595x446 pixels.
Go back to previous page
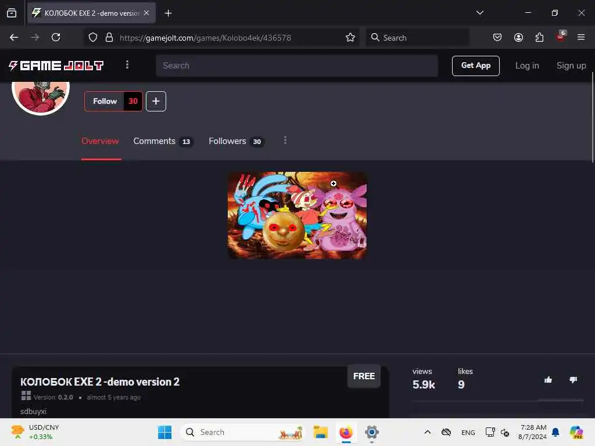tap(14, 38)
